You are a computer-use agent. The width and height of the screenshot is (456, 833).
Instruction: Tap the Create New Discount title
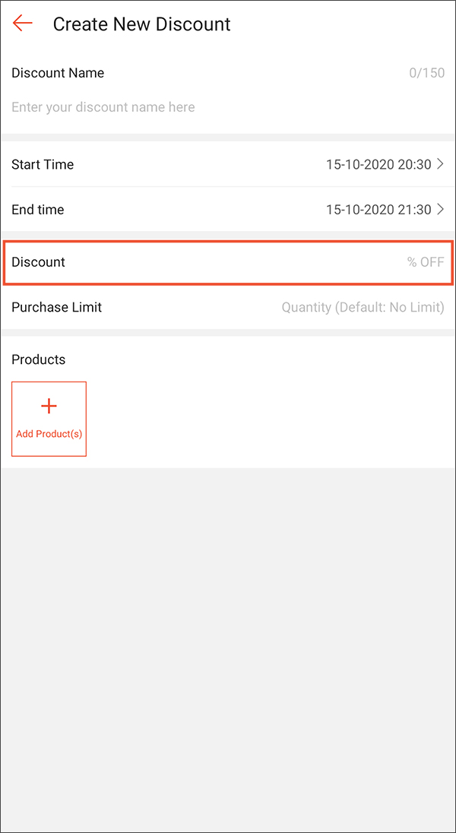coord(141,24)
